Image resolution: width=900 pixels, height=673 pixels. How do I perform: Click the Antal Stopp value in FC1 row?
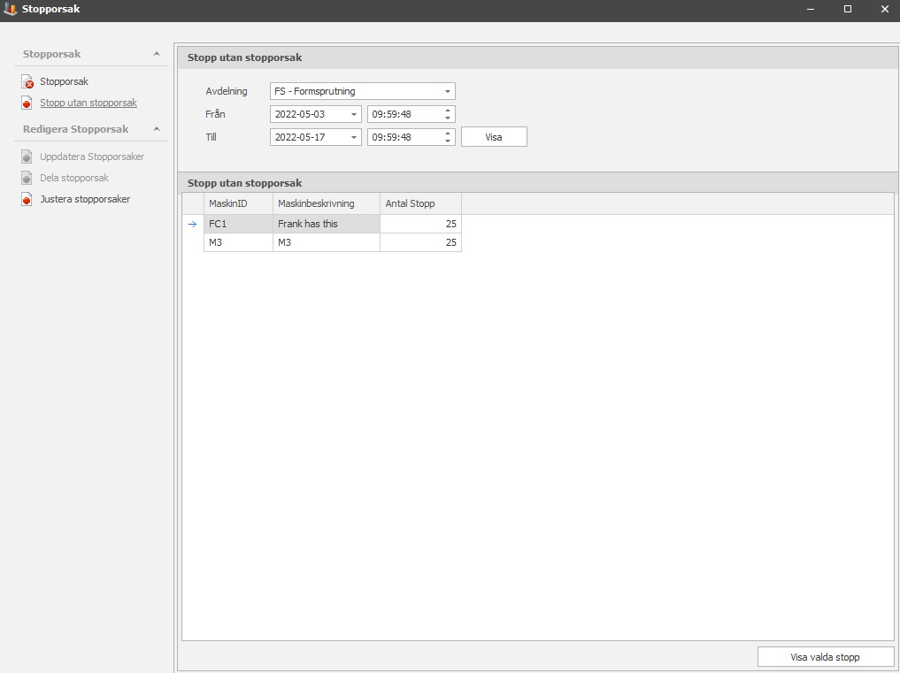point(420,224)
